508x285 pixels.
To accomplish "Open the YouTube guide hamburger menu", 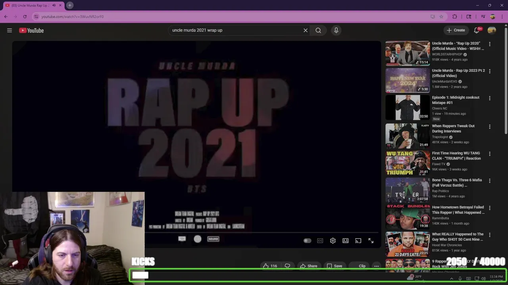I will point(10,30).
